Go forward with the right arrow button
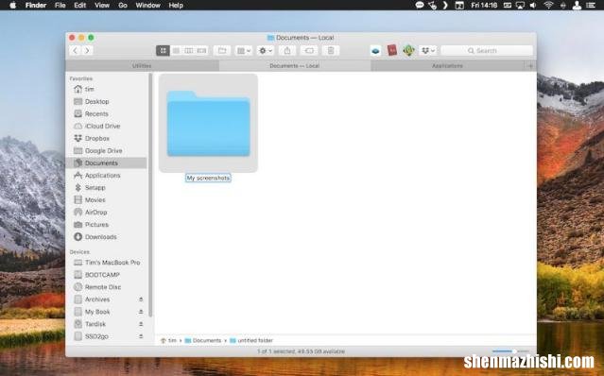This screenshot has width=604, height=376. pos(88,50)
